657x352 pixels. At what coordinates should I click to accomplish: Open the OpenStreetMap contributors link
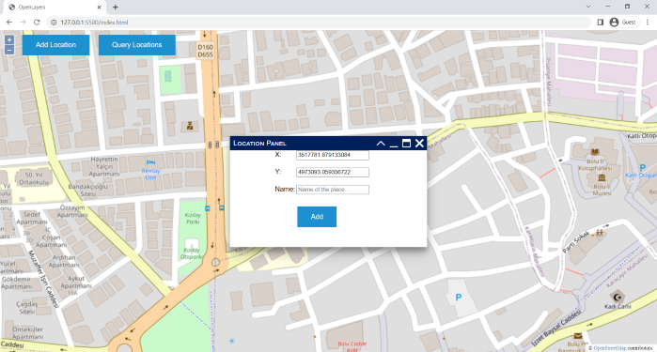pos(610,348)
